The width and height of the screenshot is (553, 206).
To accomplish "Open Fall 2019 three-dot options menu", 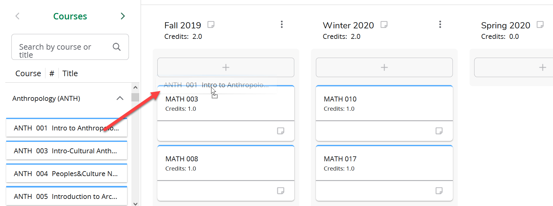I will coord(282,24).
